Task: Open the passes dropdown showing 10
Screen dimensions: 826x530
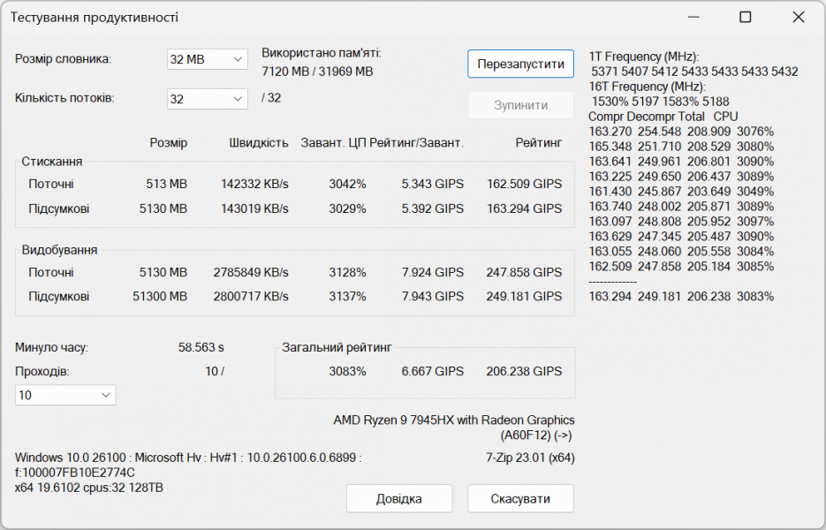Action: [x=65, y=395]
